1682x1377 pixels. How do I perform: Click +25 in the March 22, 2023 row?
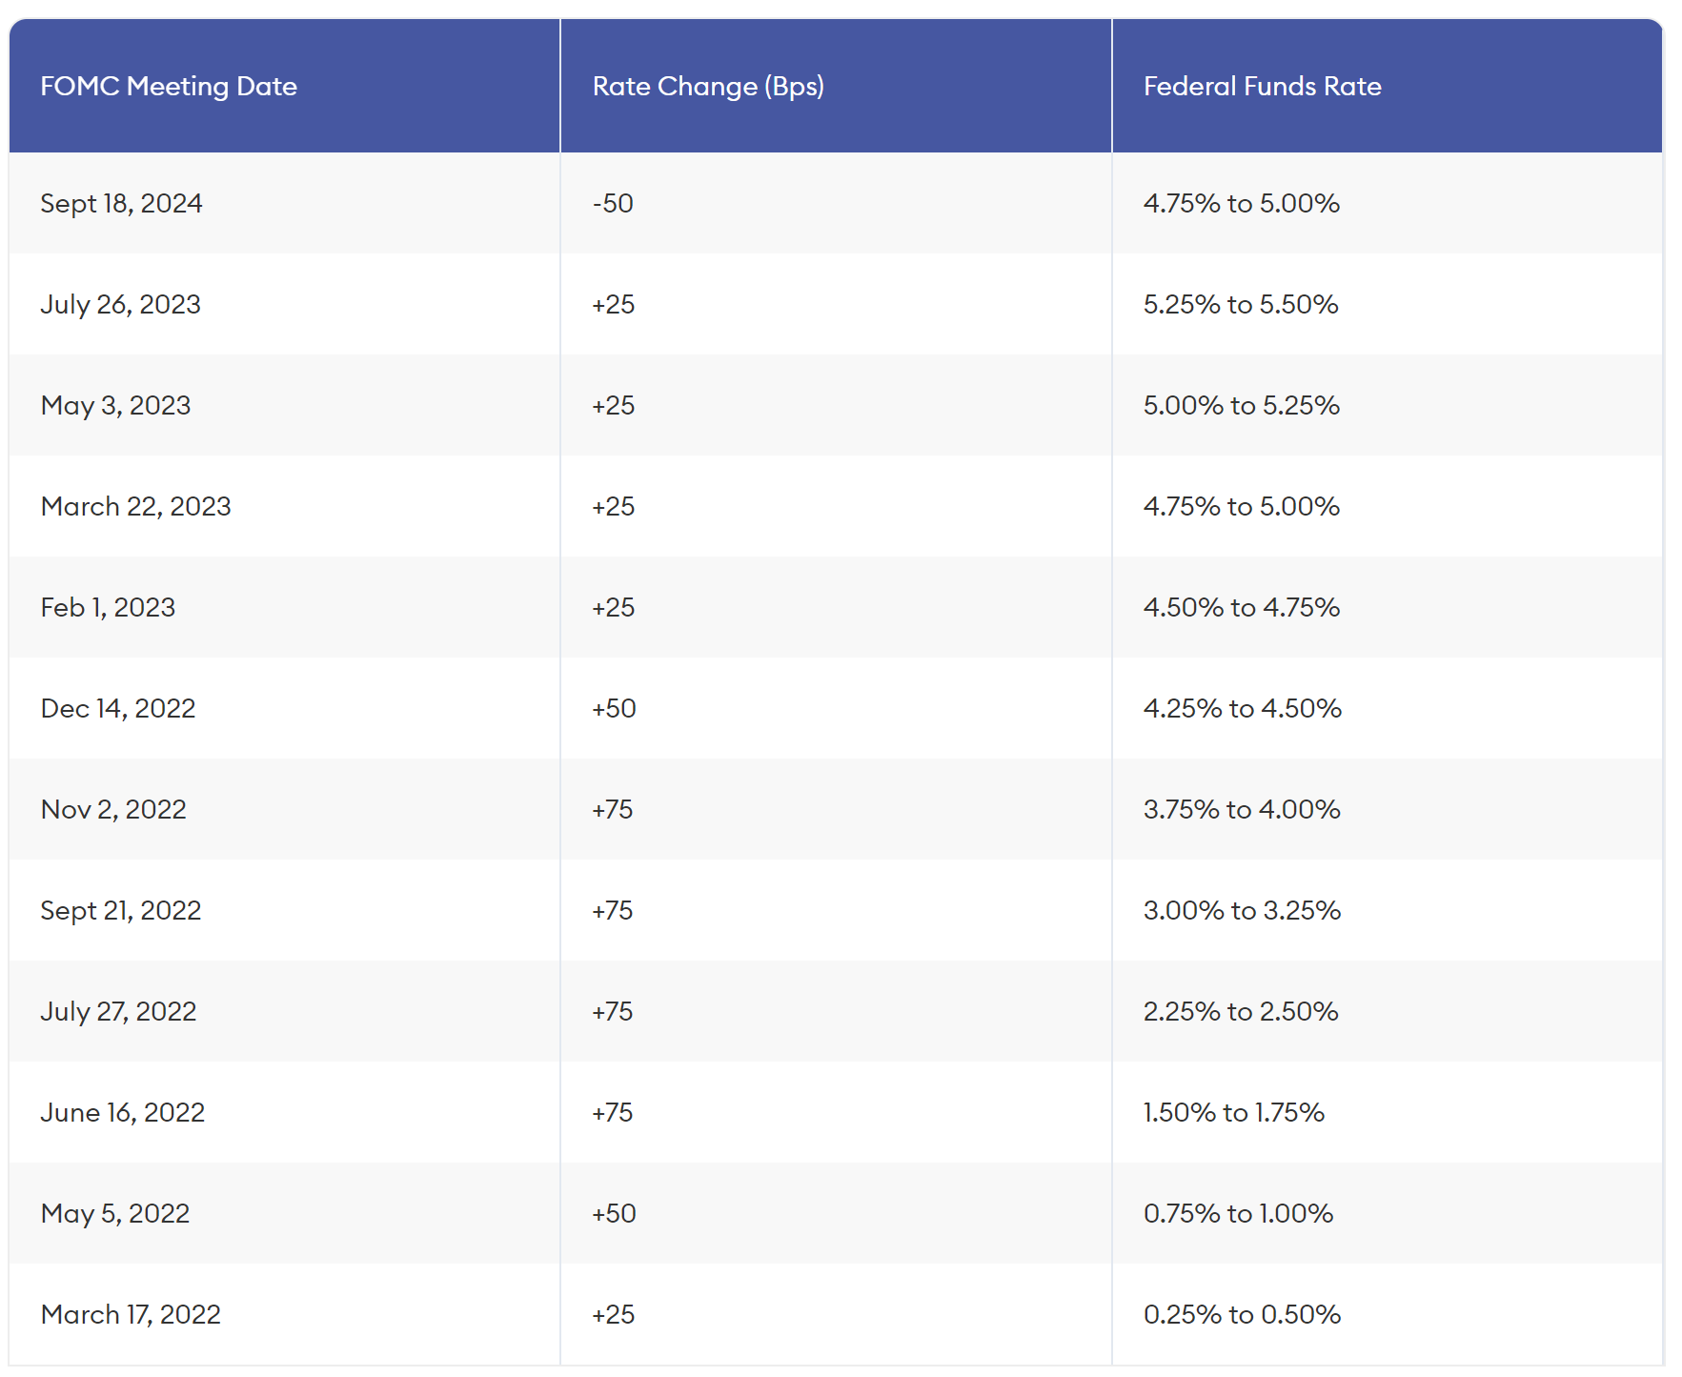coord(614,507)
